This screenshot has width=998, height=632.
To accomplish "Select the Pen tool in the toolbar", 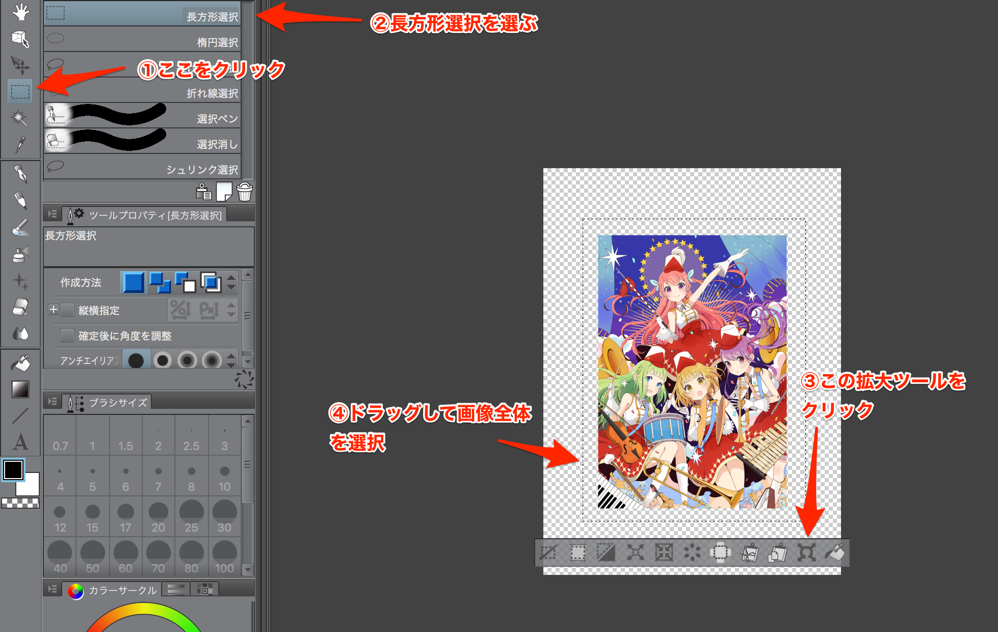I will [20, 174].
